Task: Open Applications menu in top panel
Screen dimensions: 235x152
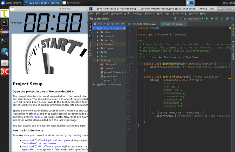Action: (11, 3)
